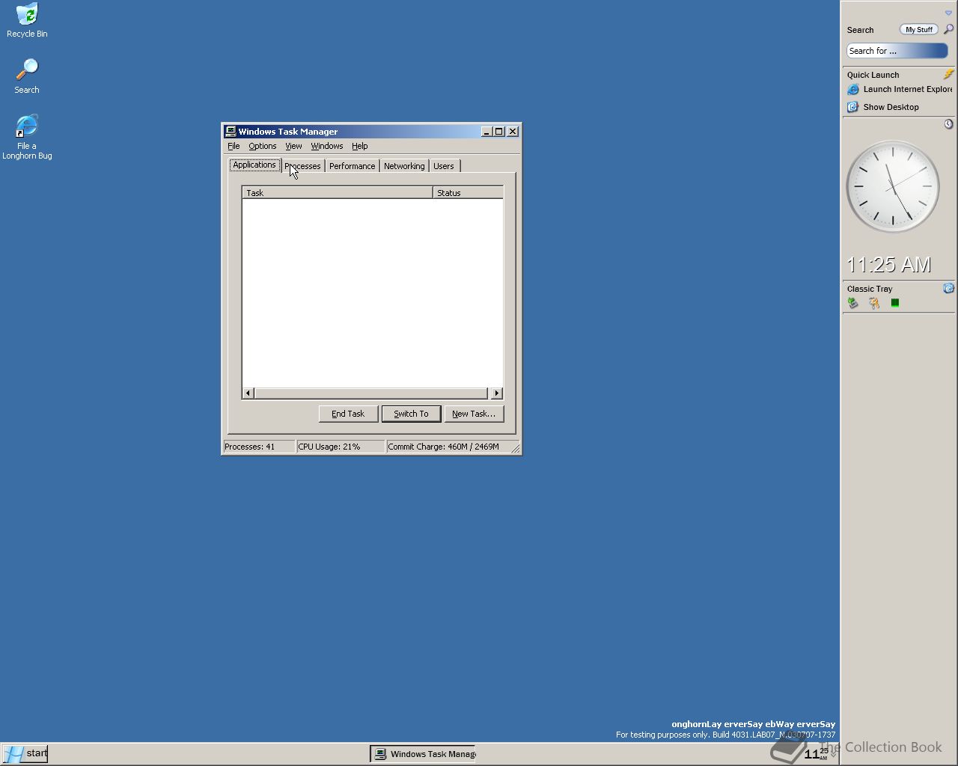Open the Windows menu
The width and height of the screenshot is (958, 766).
click(327, 146)
